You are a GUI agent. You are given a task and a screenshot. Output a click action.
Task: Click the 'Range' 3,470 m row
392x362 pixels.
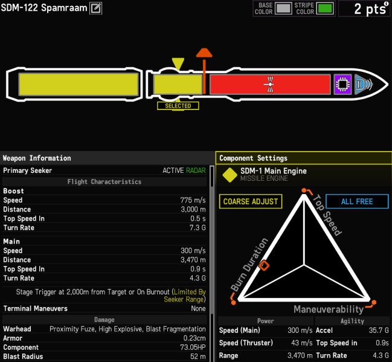266,355
